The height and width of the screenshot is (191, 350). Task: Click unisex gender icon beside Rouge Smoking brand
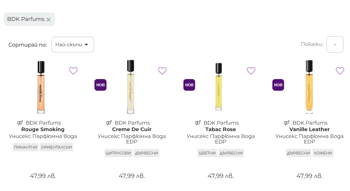click(x=20, y=123)
